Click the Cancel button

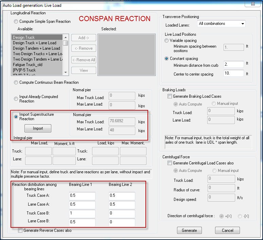227,230
